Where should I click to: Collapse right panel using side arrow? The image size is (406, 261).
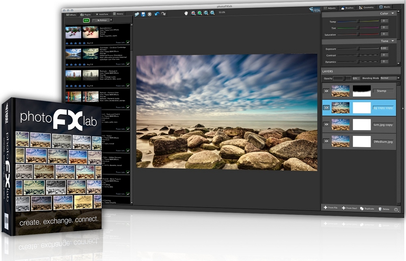coord(403,109)
